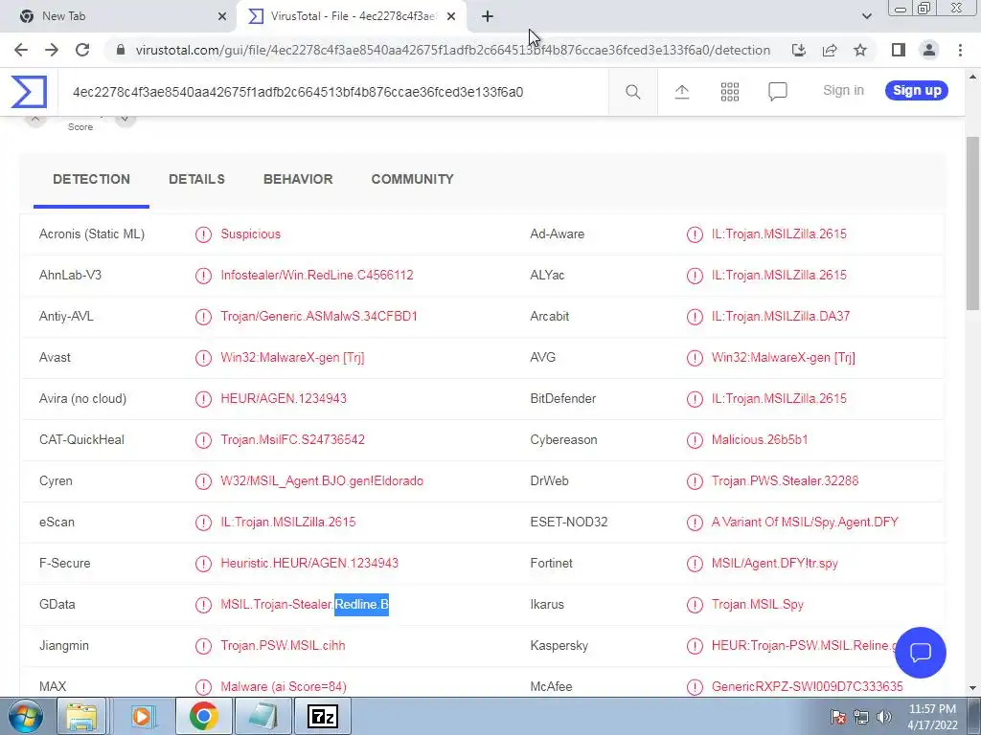Open Windows Start button
Viewport: 981px width, 735px height.
25,716
